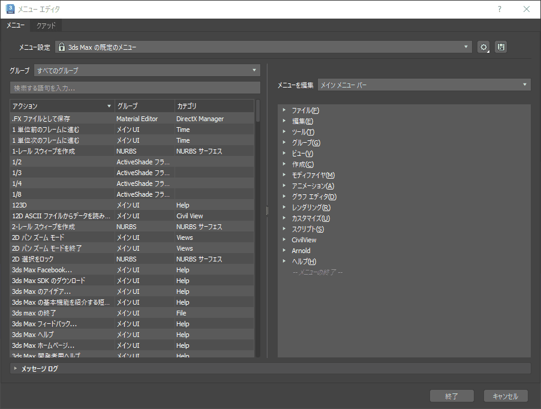Image resolution: width=541 pixels, height=409 pixels.
Task: Select the 1/8 action row
Action: point(132,194)
